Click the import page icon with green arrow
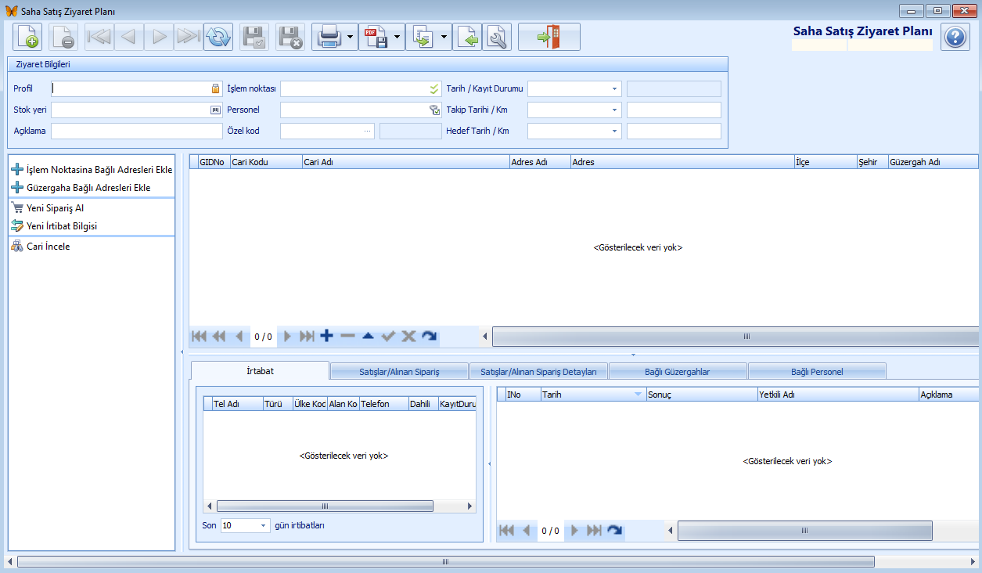The image size is (982, 573). [x=467, y=37]
